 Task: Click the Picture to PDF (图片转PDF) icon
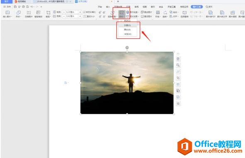click(211, 14)
